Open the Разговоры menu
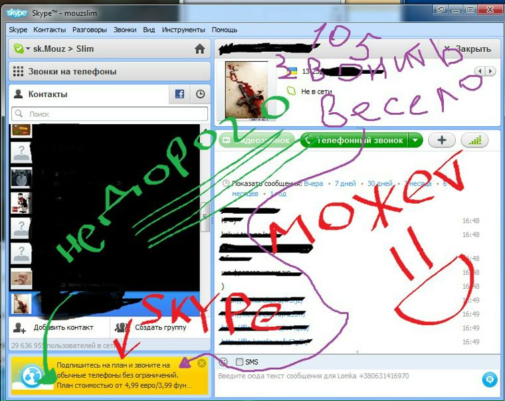 [x=90, y=30]
